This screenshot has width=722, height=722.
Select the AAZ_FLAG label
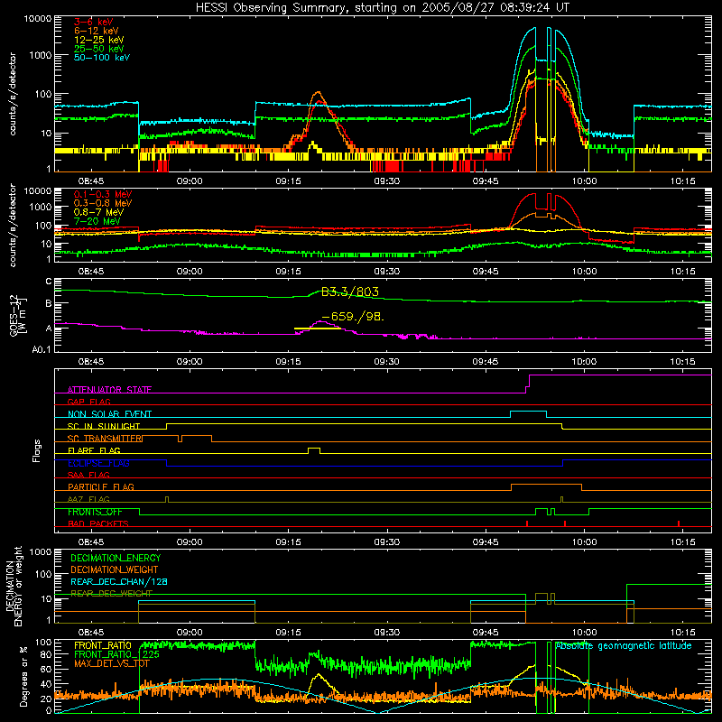coord(88,499)
